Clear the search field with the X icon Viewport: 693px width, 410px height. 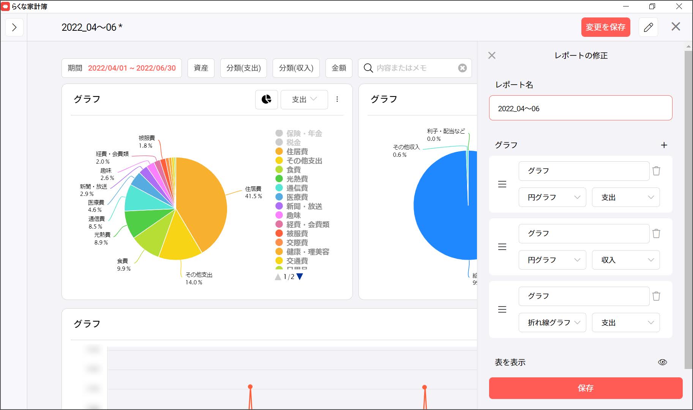tap(462, 68)
